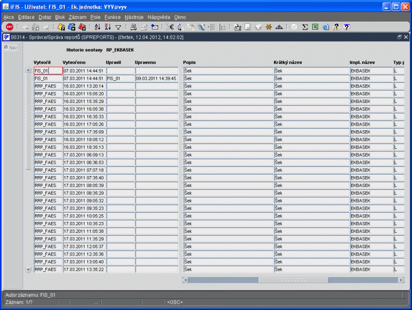Select cell 16.03.2011 13:20:14
The height and width of the screenshot is (310, 412).
(x=84, y=86)
